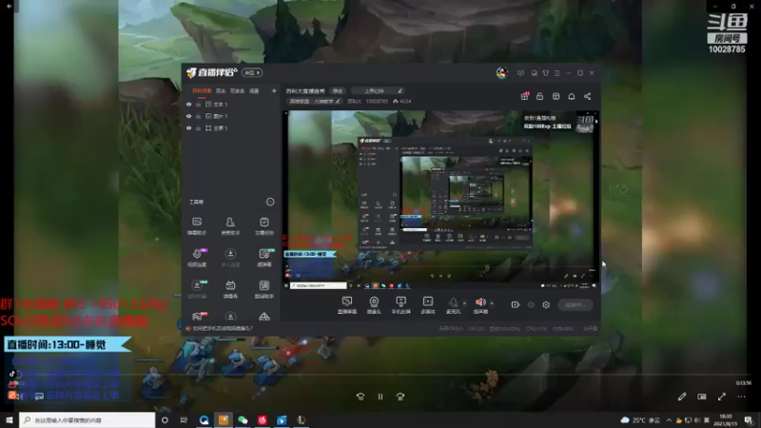Open video player more options ellipsis
Screen dimensions: 761x428
(741, 397)
